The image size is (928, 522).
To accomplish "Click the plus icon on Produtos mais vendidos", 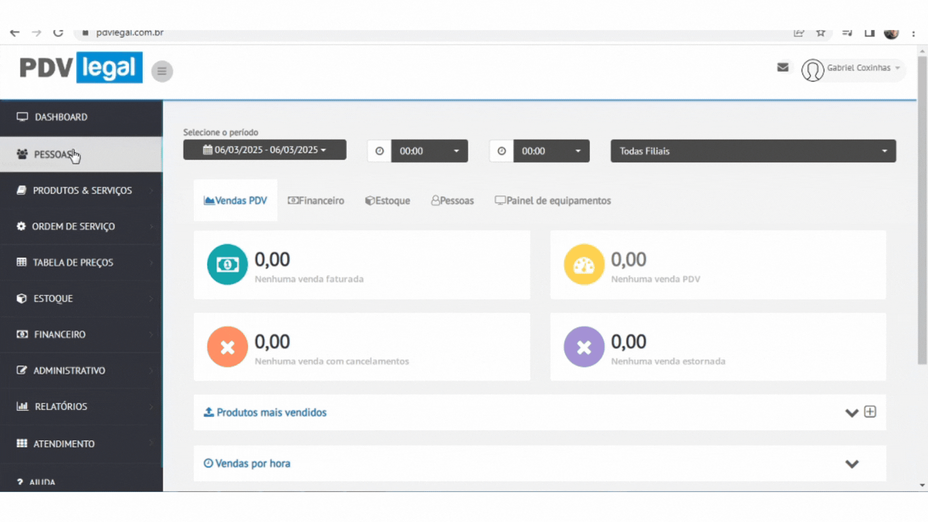I will pos(870,412).
